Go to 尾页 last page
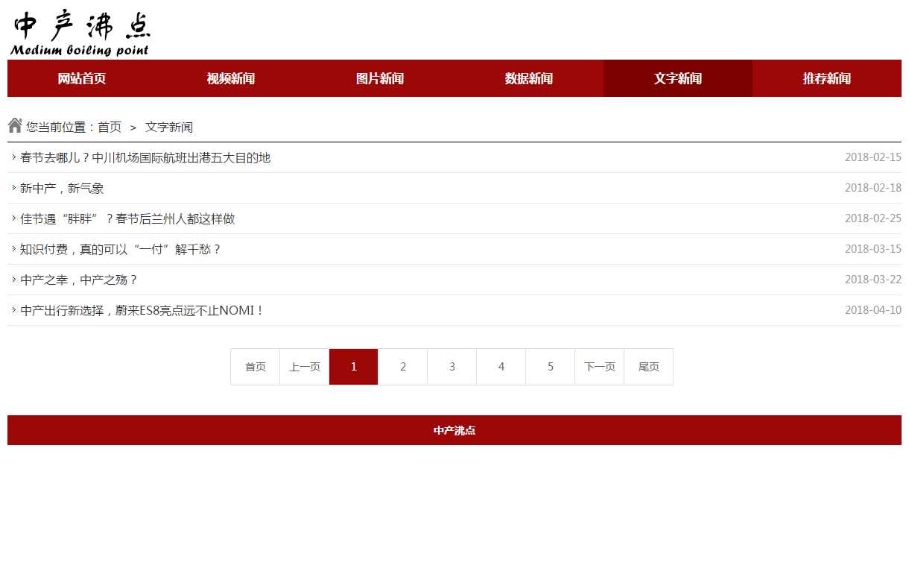The width and height of the screenshot is (909, 583). click(649, 367)
